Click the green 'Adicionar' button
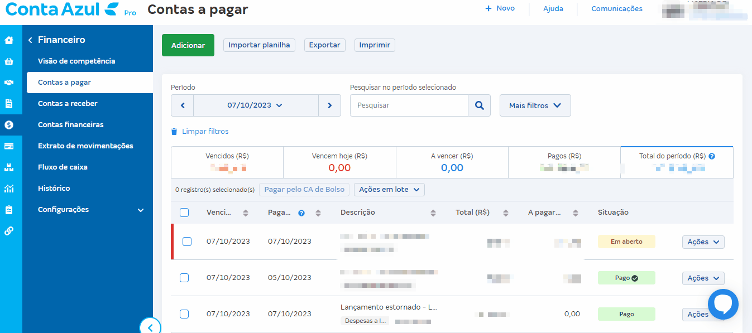This screenshot has height=333, width=752. coord(188,45)
